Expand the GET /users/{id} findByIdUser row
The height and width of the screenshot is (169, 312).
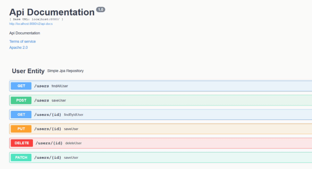(161, 115)
